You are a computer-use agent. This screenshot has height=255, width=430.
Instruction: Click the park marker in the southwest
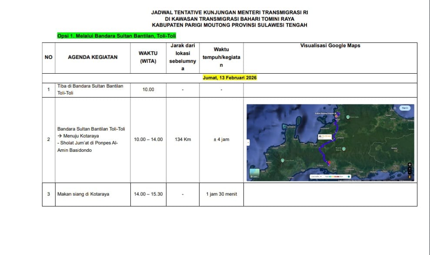coord(283,160)
